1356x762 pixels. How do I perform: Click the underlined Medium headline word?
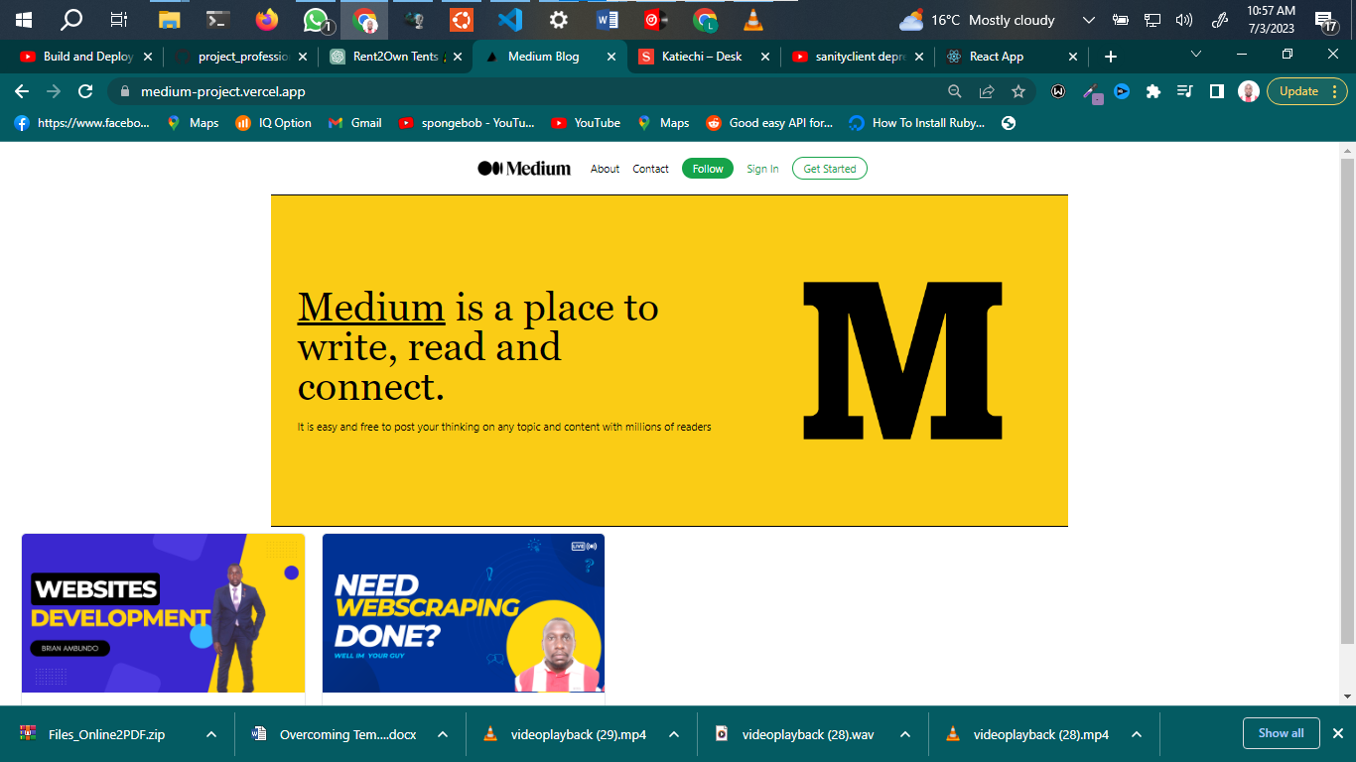[x=371, y=308]
